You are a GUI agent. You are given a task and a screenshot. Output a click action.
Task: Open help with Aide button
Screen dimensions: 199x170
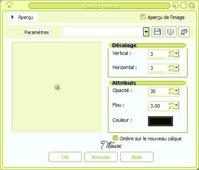tap(137, 157)
